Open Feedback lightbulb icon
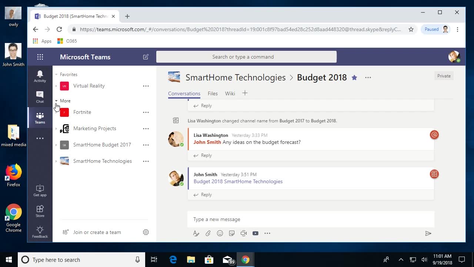 click(40, 232)
